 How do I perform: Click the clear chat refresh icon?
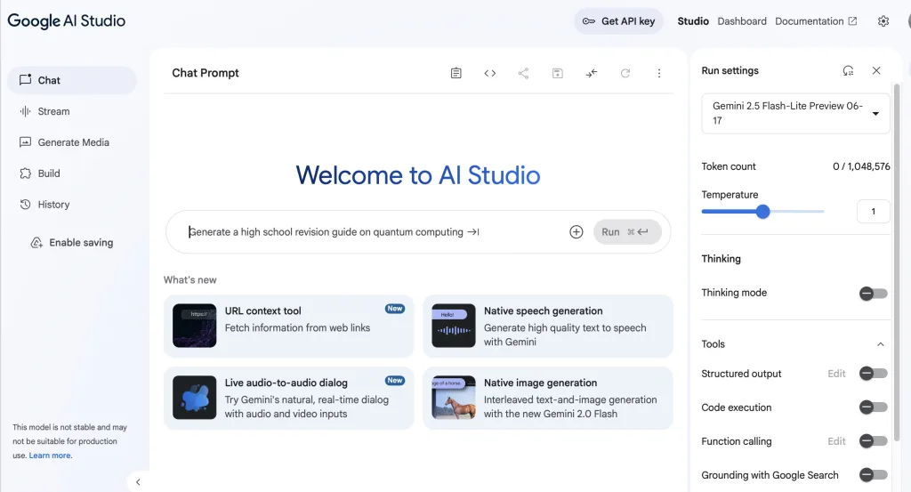coord(625,73)
